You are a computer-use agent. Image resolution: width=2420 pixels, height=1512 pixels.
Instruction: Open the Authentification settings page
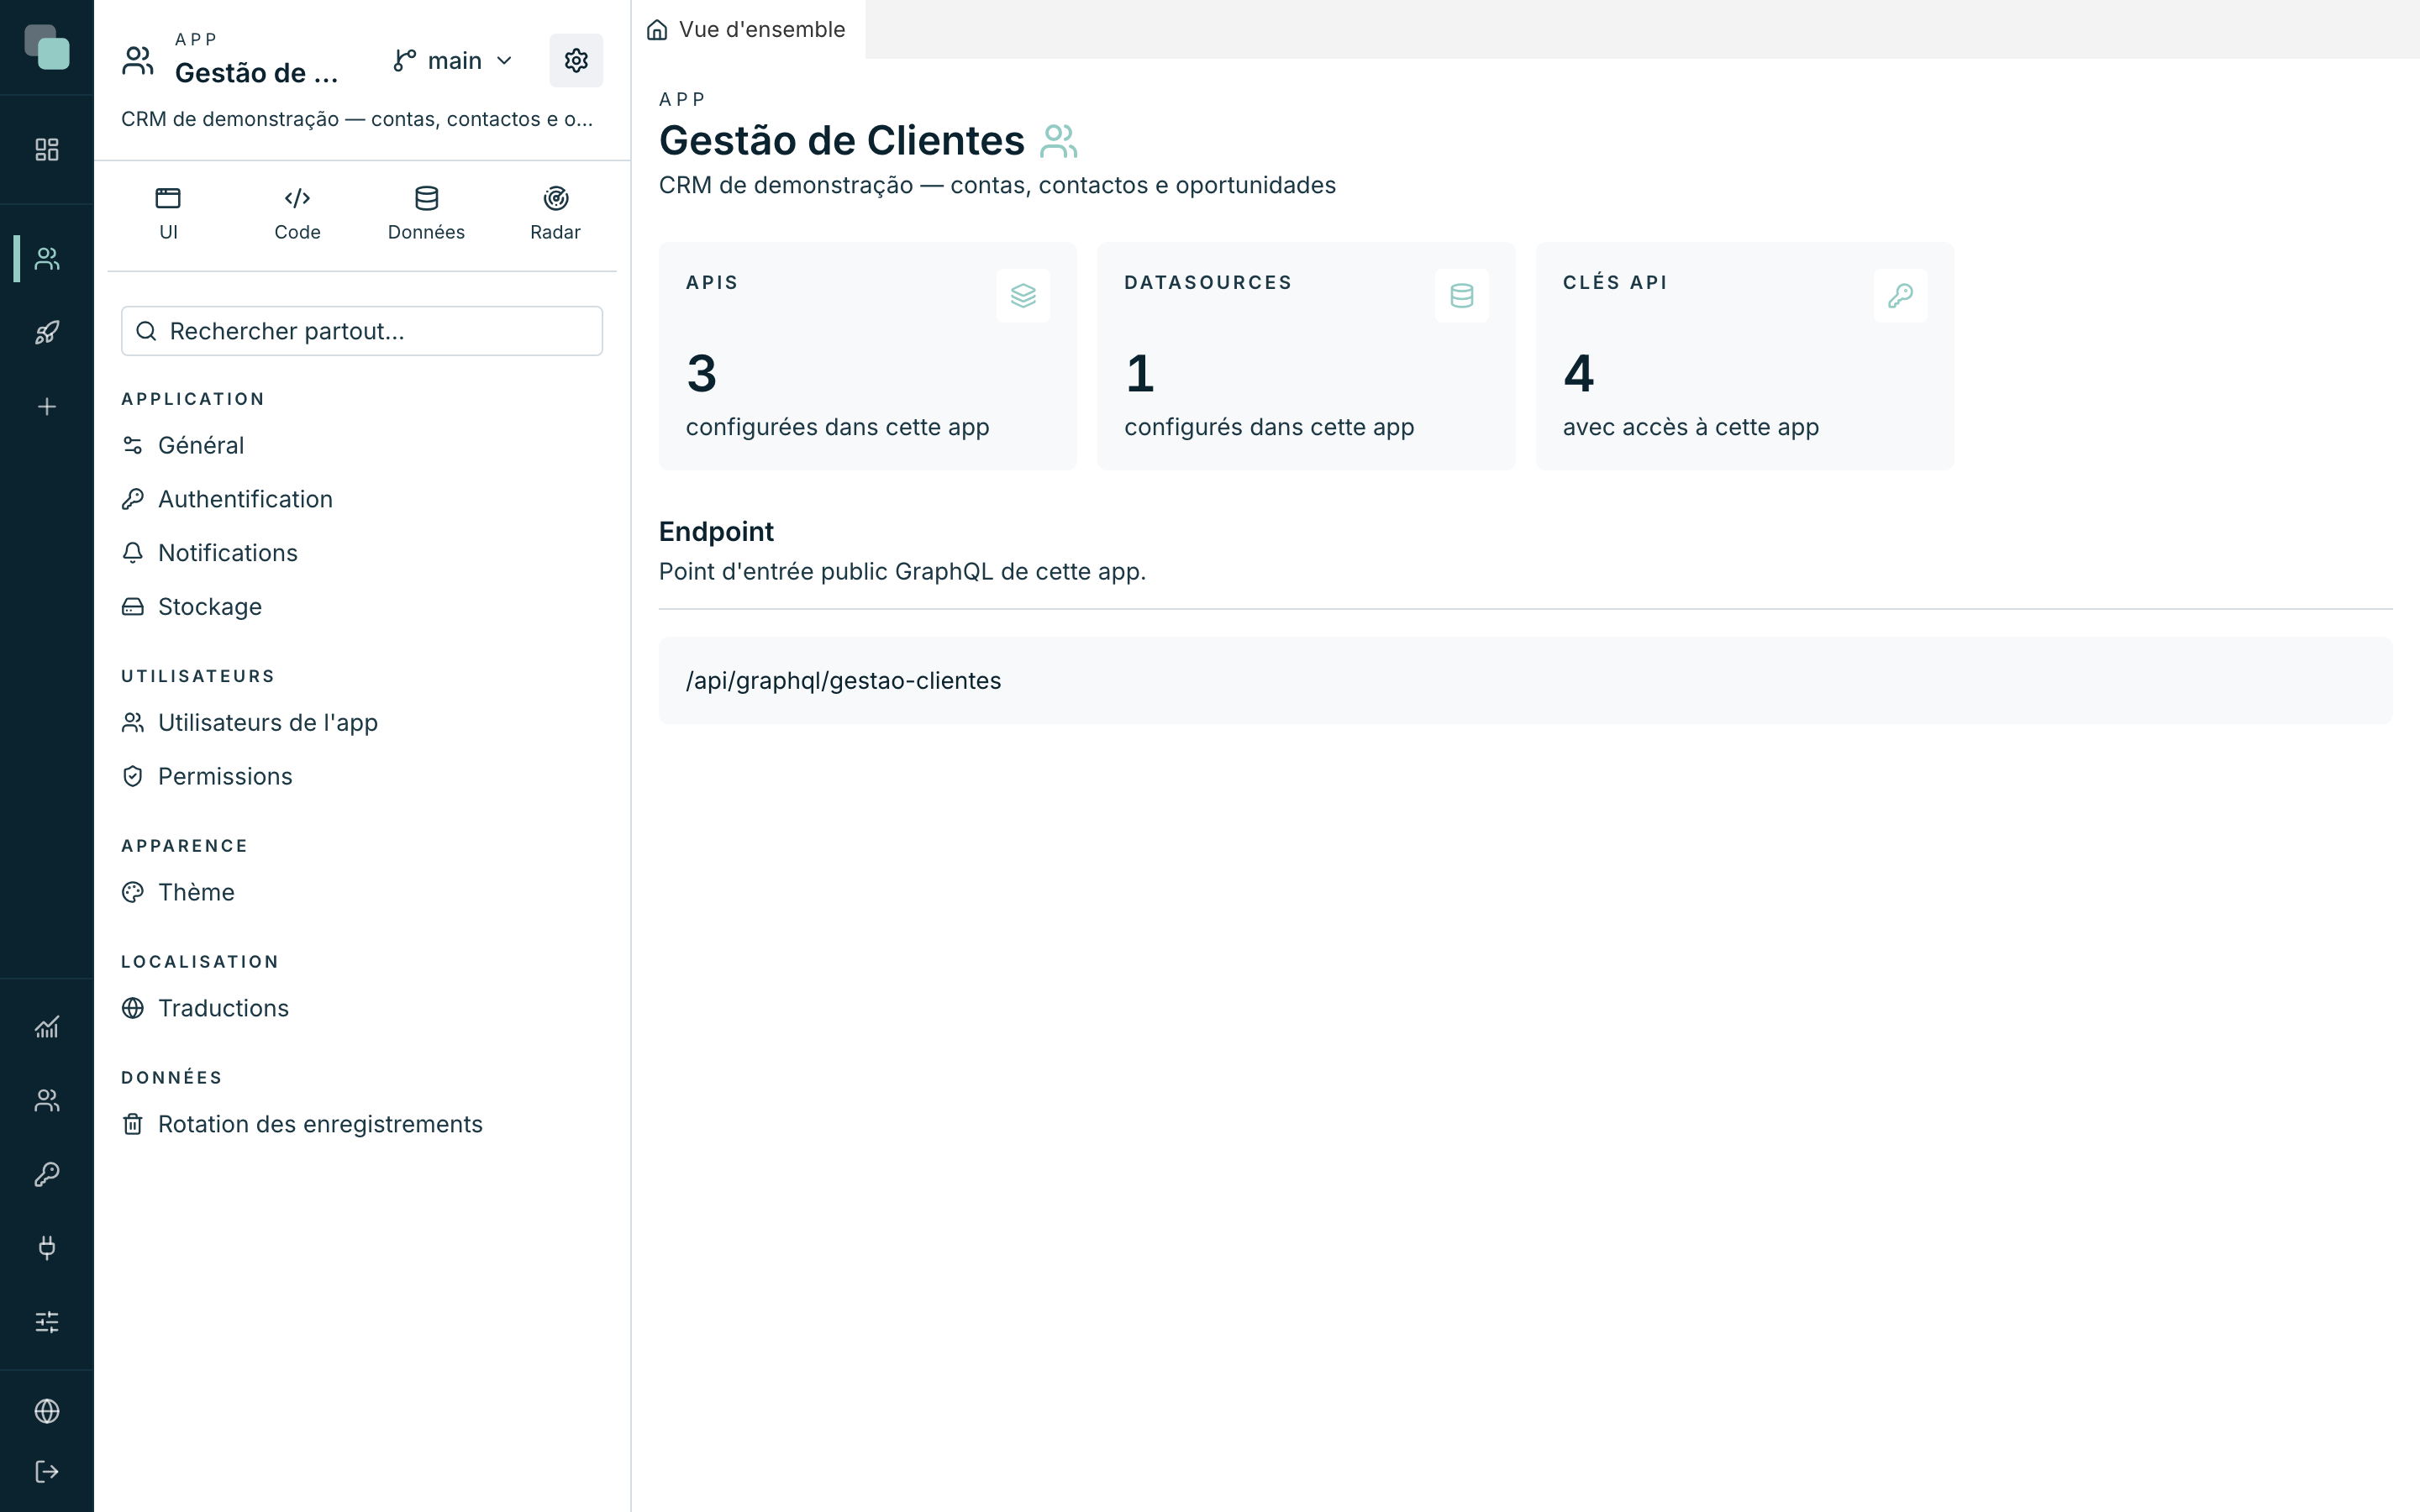tap(362, 499)
